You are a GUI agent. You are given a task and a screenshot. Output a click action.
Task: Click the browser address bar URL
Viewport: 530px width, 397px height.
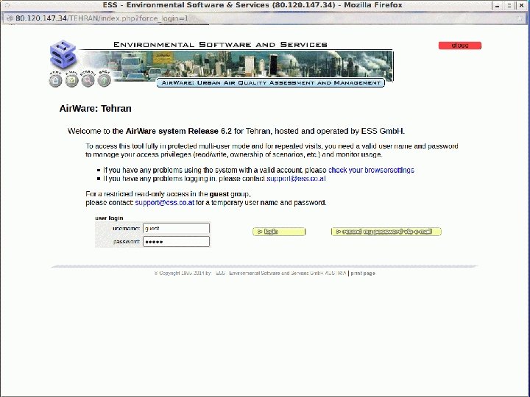point(102,18)
